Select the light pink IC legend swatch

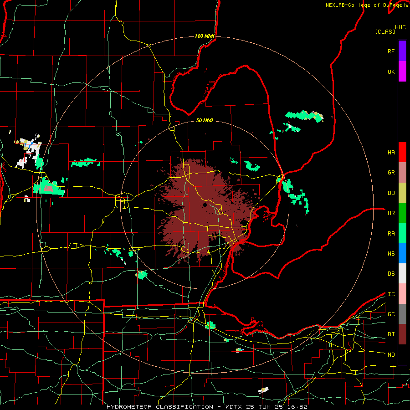(402, 294)
